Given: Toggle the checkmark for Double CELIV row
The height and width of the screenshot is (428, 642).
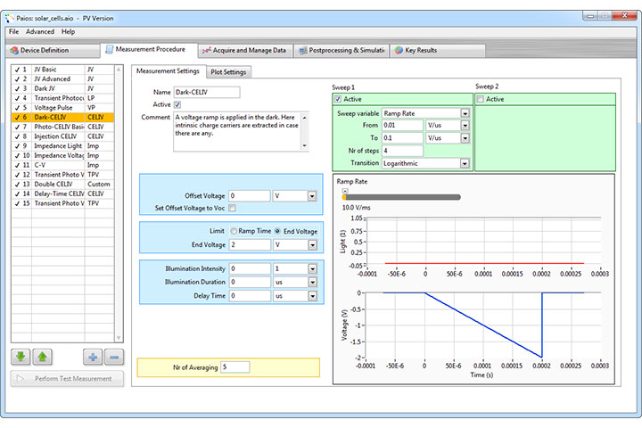Looking at the screenshot, I should point(17,185).
